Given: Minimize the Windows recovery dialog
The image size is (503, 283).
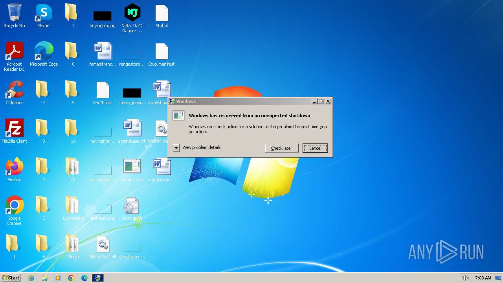Looking at the screenshot, I should (x=314, y=101).
